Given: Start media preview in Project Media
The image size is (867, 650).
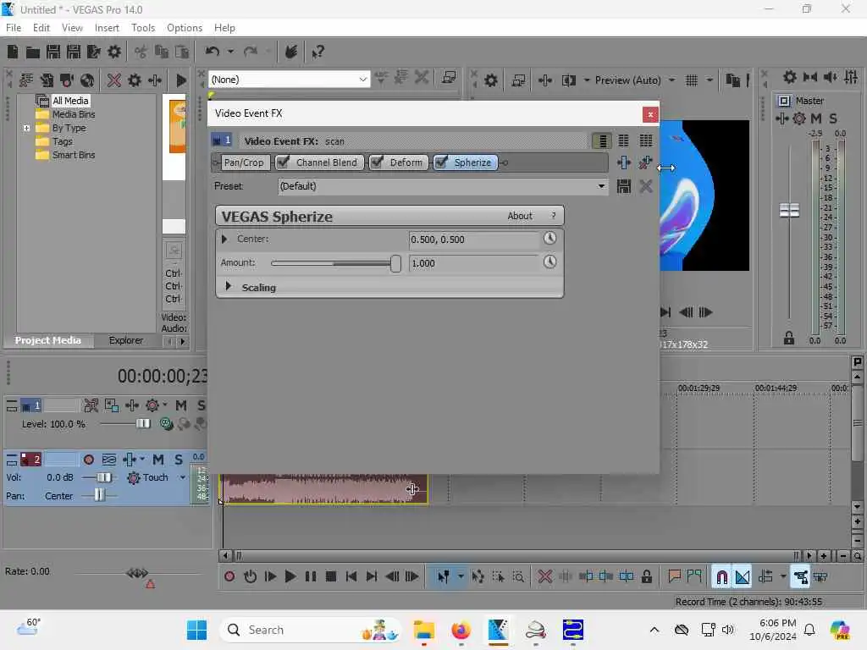Looking at the screenshot, I should (x=181, y=80).
